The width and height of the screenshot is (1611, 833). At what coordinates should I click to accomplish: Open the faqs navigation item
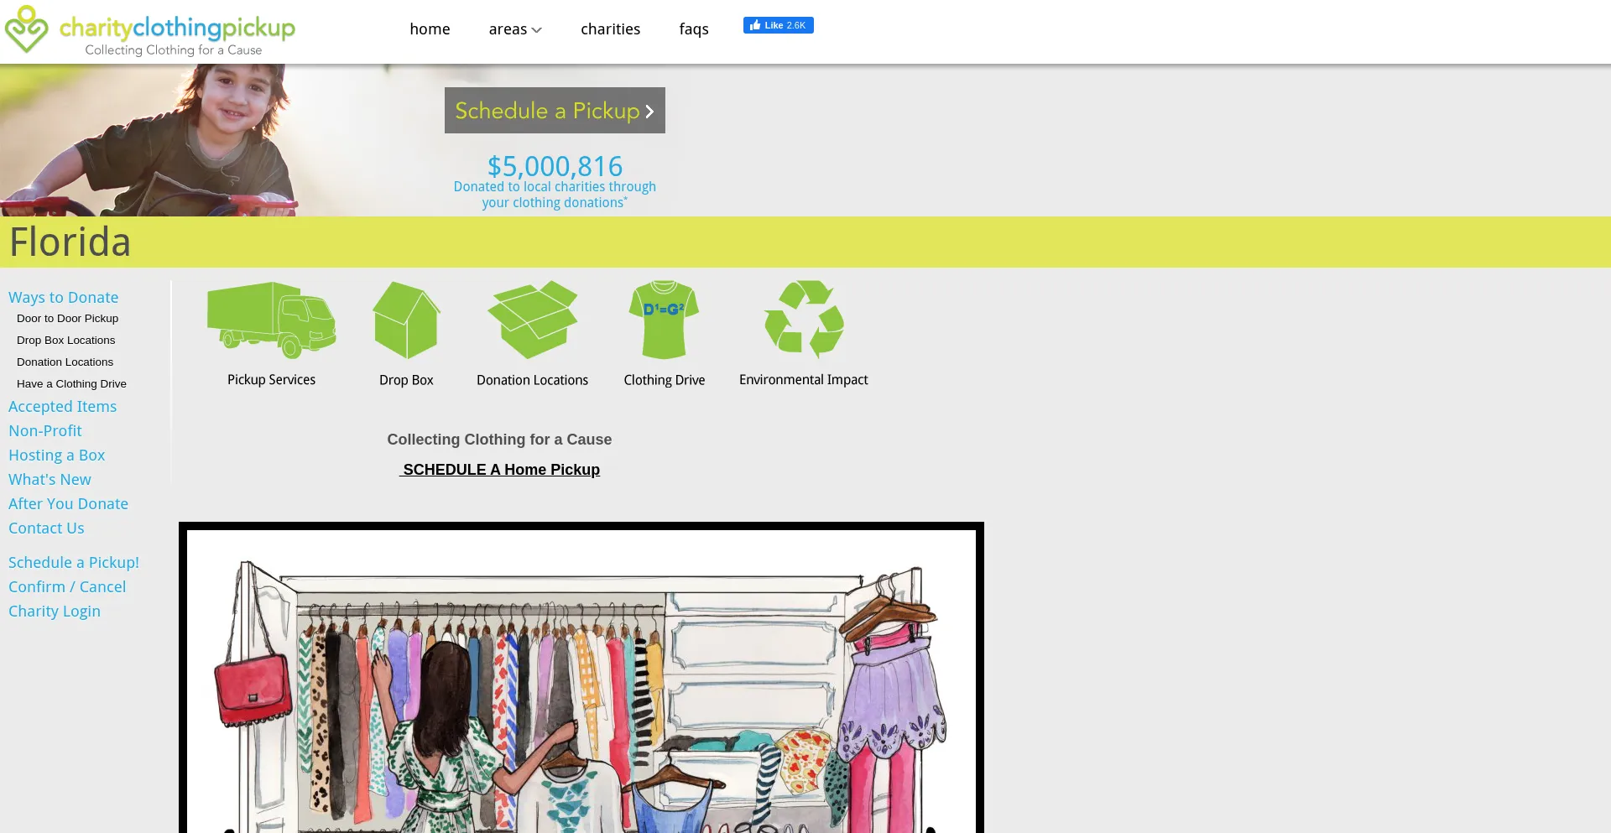coord(693,29)
